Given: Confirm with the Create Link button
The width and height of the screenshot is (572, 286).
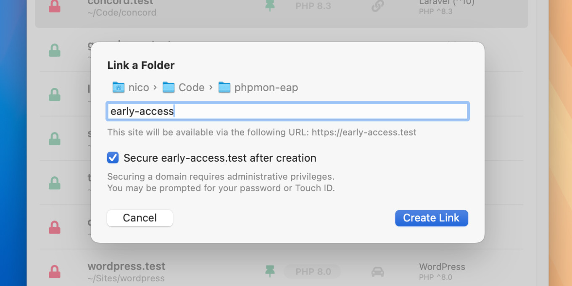Looking at the screenshot, I should pos(431,218).
